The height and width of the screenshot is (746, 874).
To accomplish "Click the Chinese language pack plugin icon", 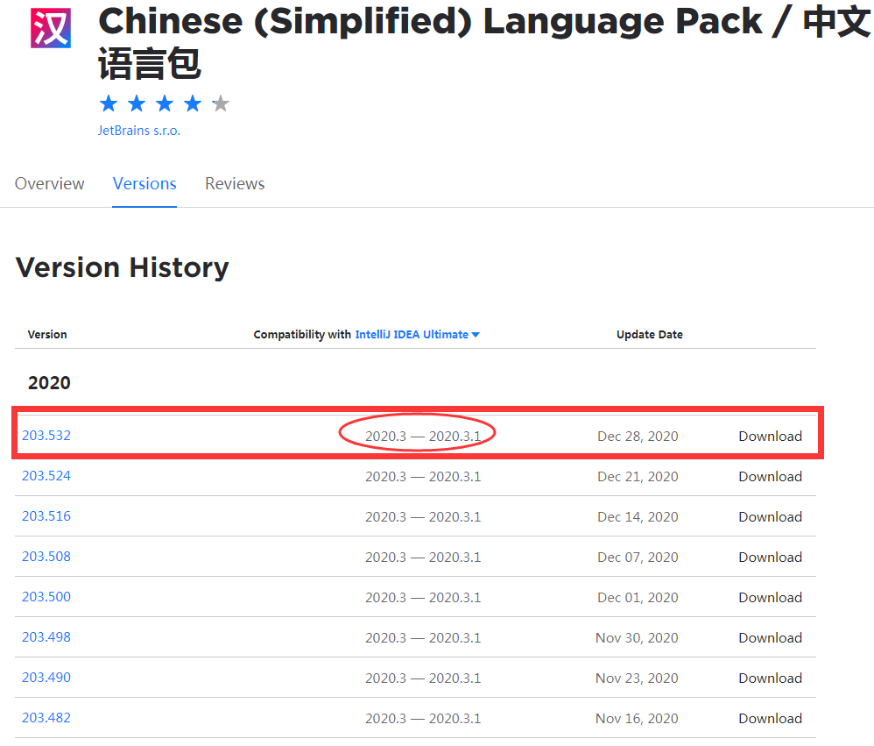I will pyautogui.click(x=51, y=28).
